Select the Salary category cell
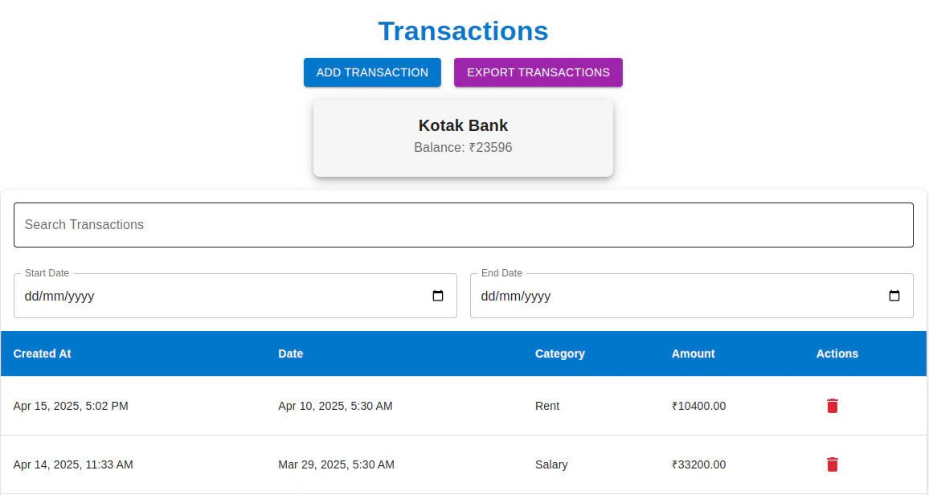Screen dimensions: 929x495 coord(551,464)
